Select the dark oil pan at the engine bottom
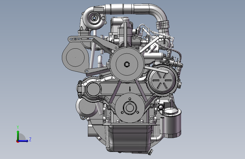The image size is (245, 159). click(129, 139)
